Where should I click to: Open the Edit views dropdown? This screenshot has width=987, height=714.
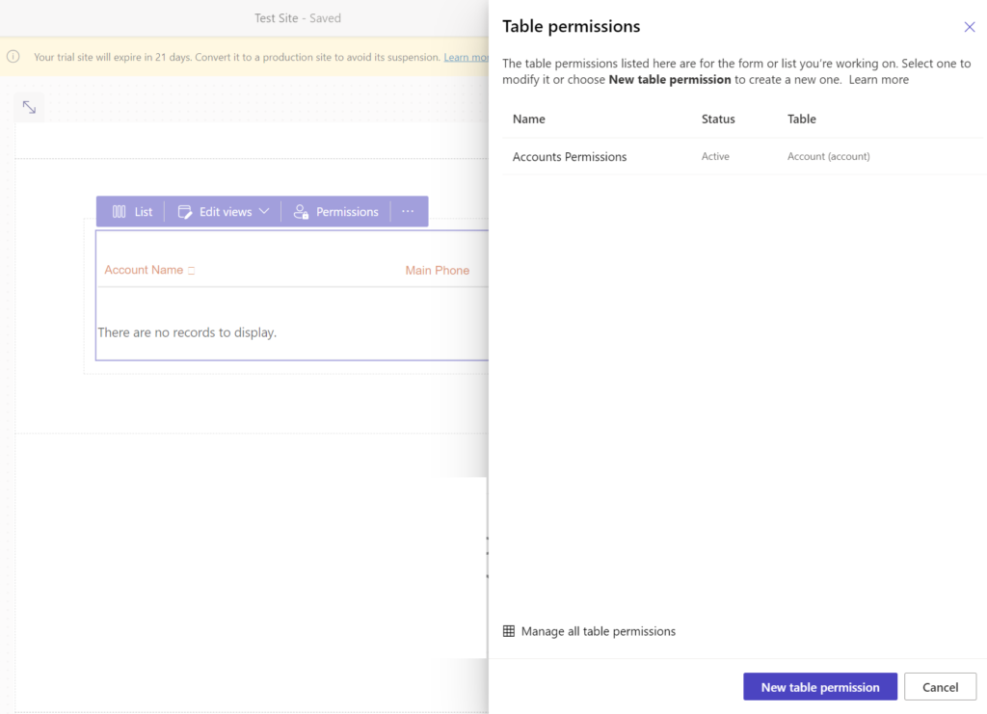[224, 212]
